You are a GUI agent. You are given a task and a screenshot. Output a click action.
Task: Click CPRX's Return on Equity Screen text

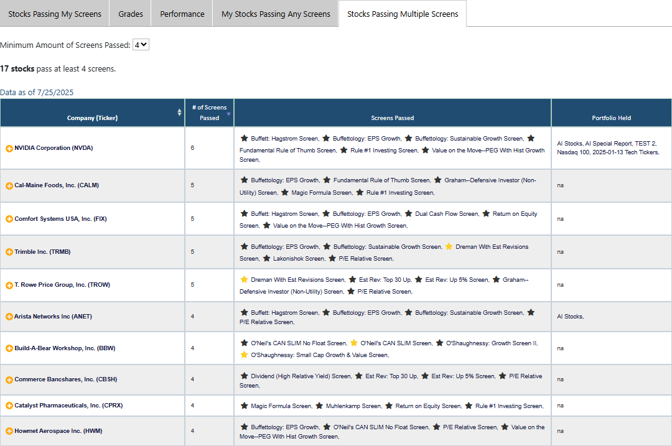click(429, 406)
